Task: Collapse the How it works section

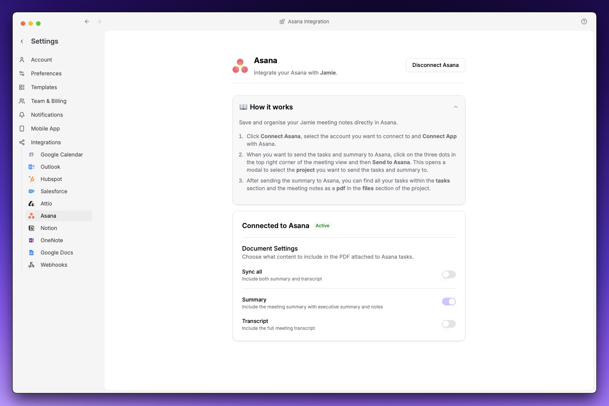Action: pos(455,107)
